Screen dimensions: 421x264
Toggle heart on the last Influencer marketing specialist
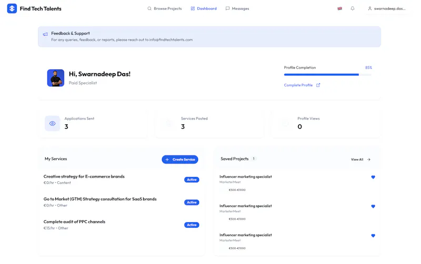point(373,236)
